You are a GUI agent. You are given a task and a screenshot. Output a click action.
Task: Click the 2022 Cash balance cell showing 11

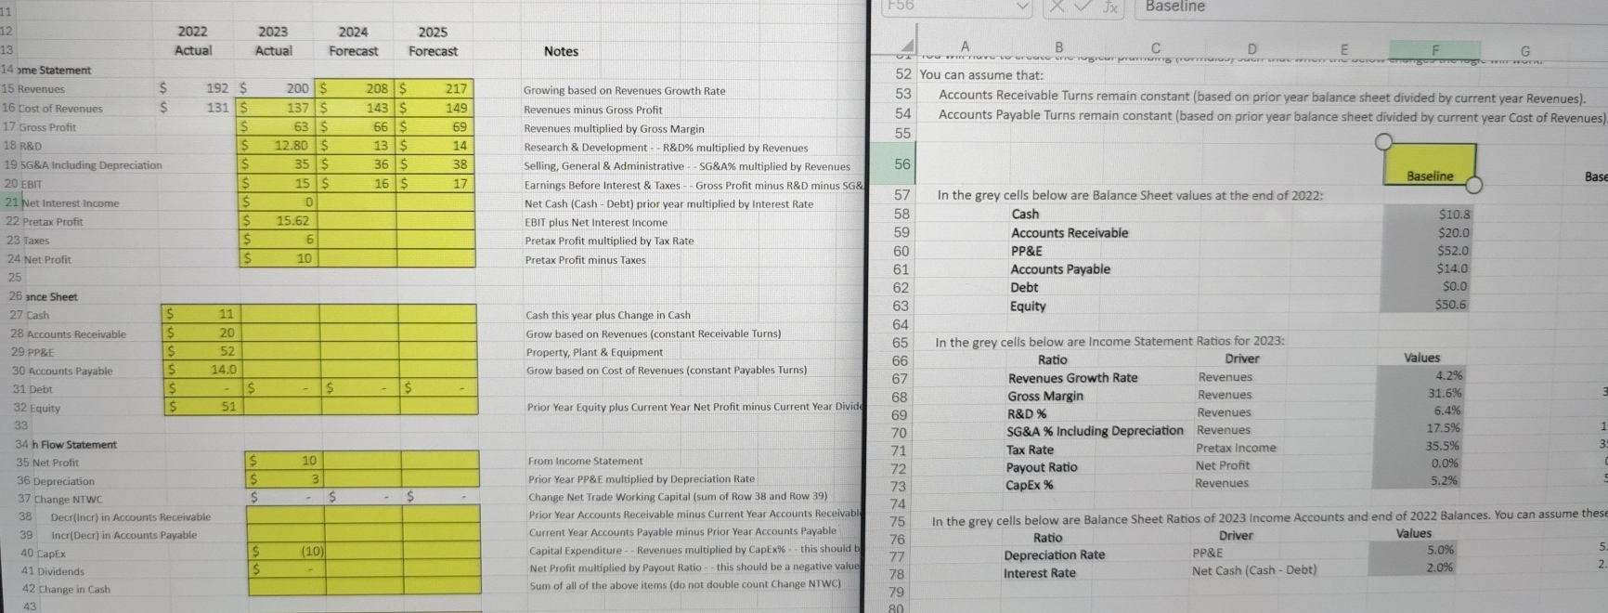click(x=202, y=314)
